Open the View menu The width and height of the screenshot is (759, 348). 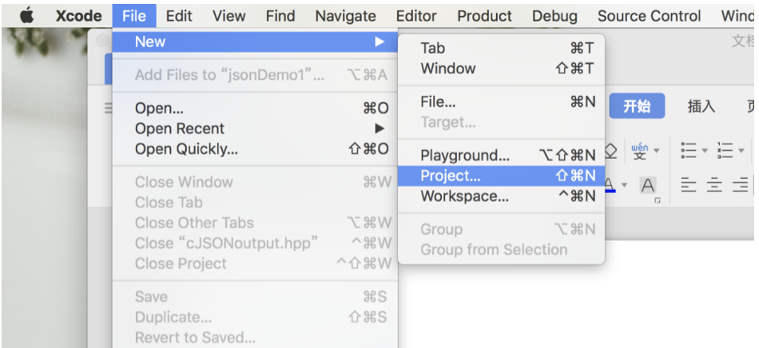[228, 16]
